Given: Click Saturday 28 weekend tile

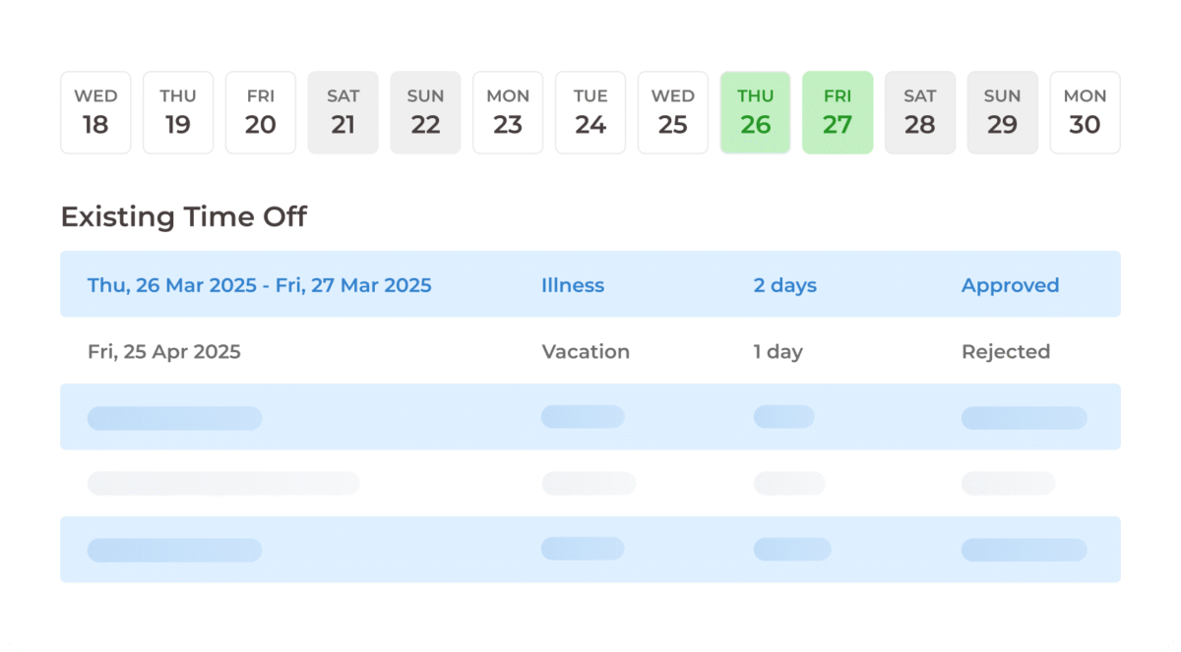Looking at the screenshot, I should (920, 112).
